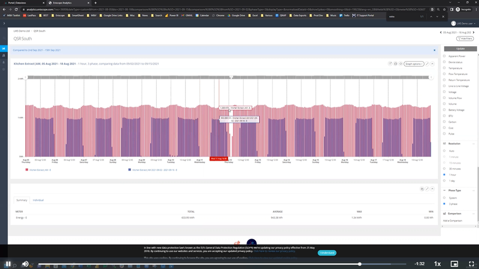The image size is (479, 269).
Task: Expand the graph to fullscreen
Action: [427, 64]
